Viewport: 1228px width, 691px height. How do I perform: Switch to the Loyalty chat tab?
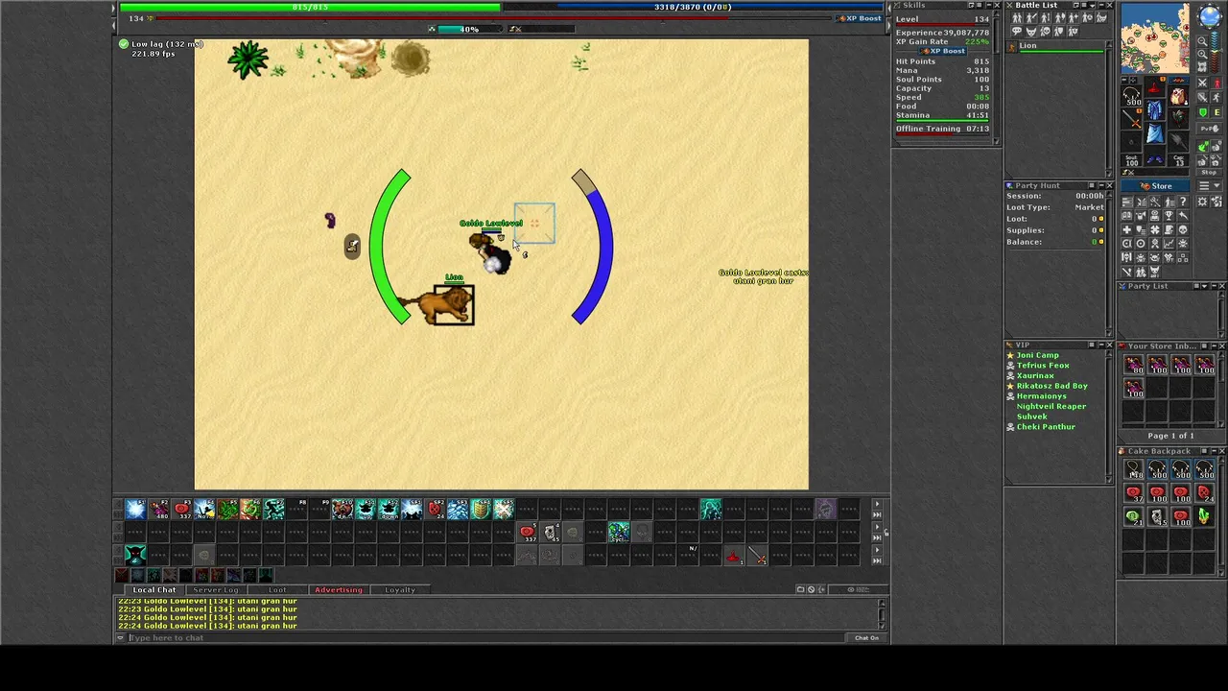pyautogui.click(x=400, y=589)
